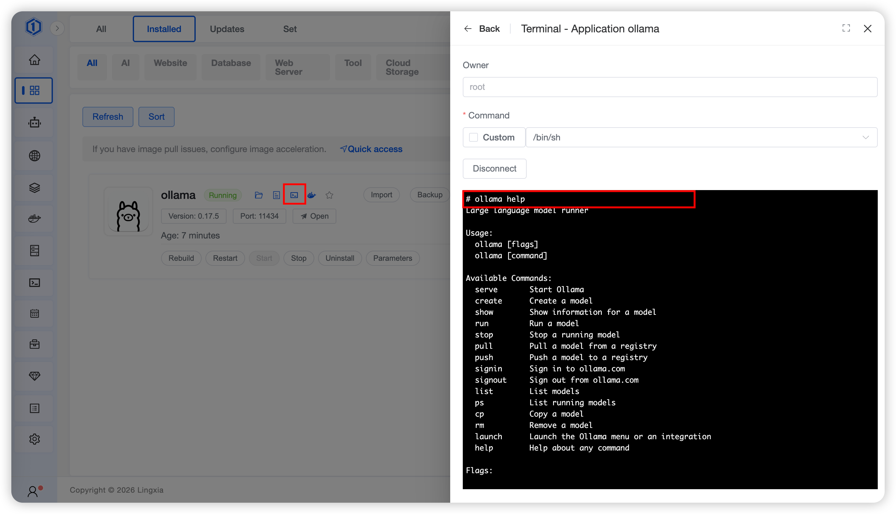
Task: Open the settings gear in sidebar
Action: pos(34,439)
